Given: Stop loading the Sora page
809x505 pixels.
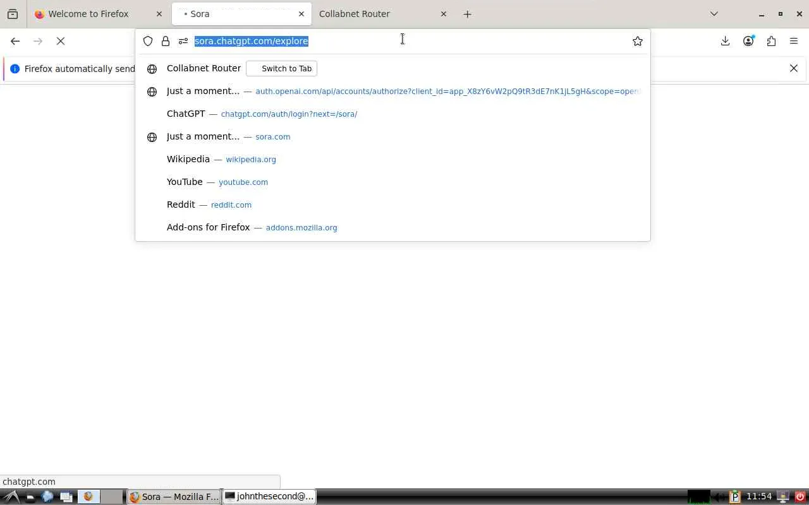Looking at the screenshot, I should pos(61,41).
